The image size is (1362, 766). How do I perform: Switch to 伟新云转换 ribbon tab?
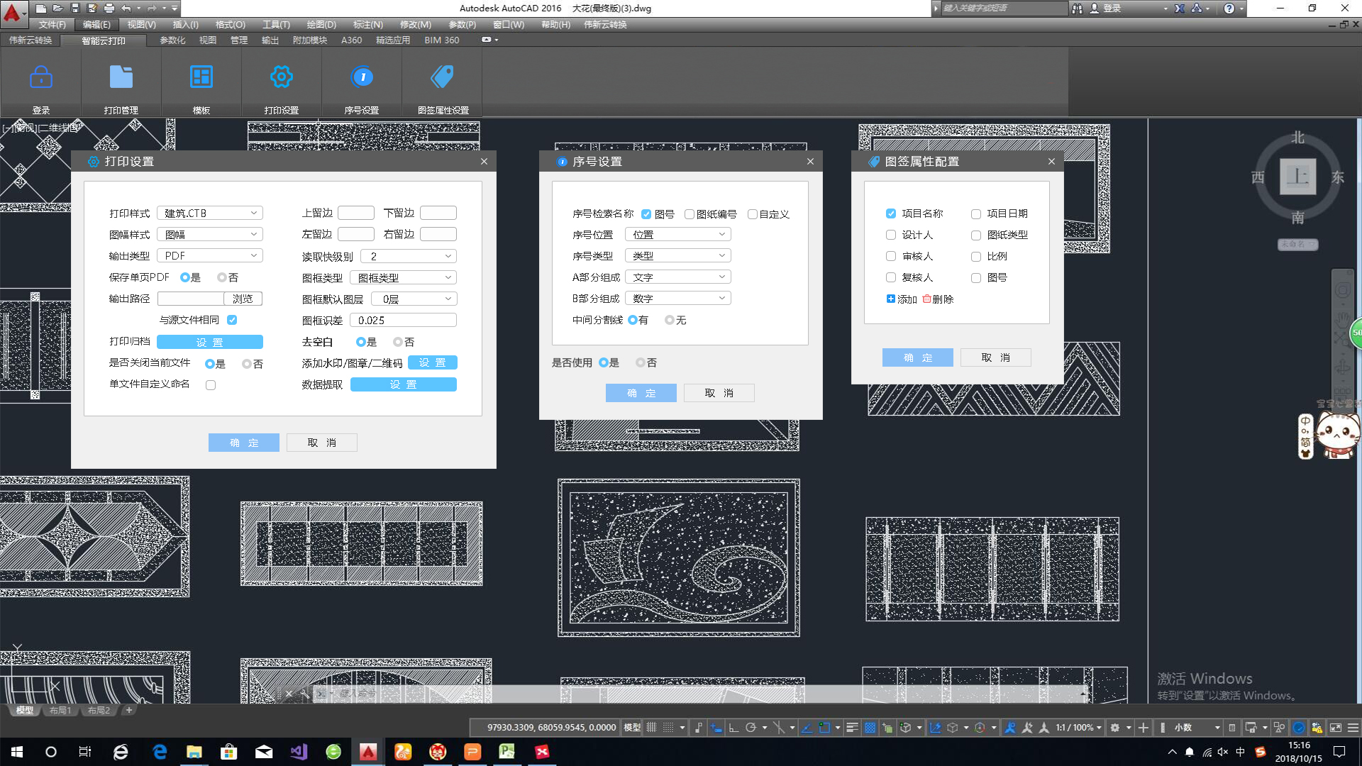tap(31, 40)
